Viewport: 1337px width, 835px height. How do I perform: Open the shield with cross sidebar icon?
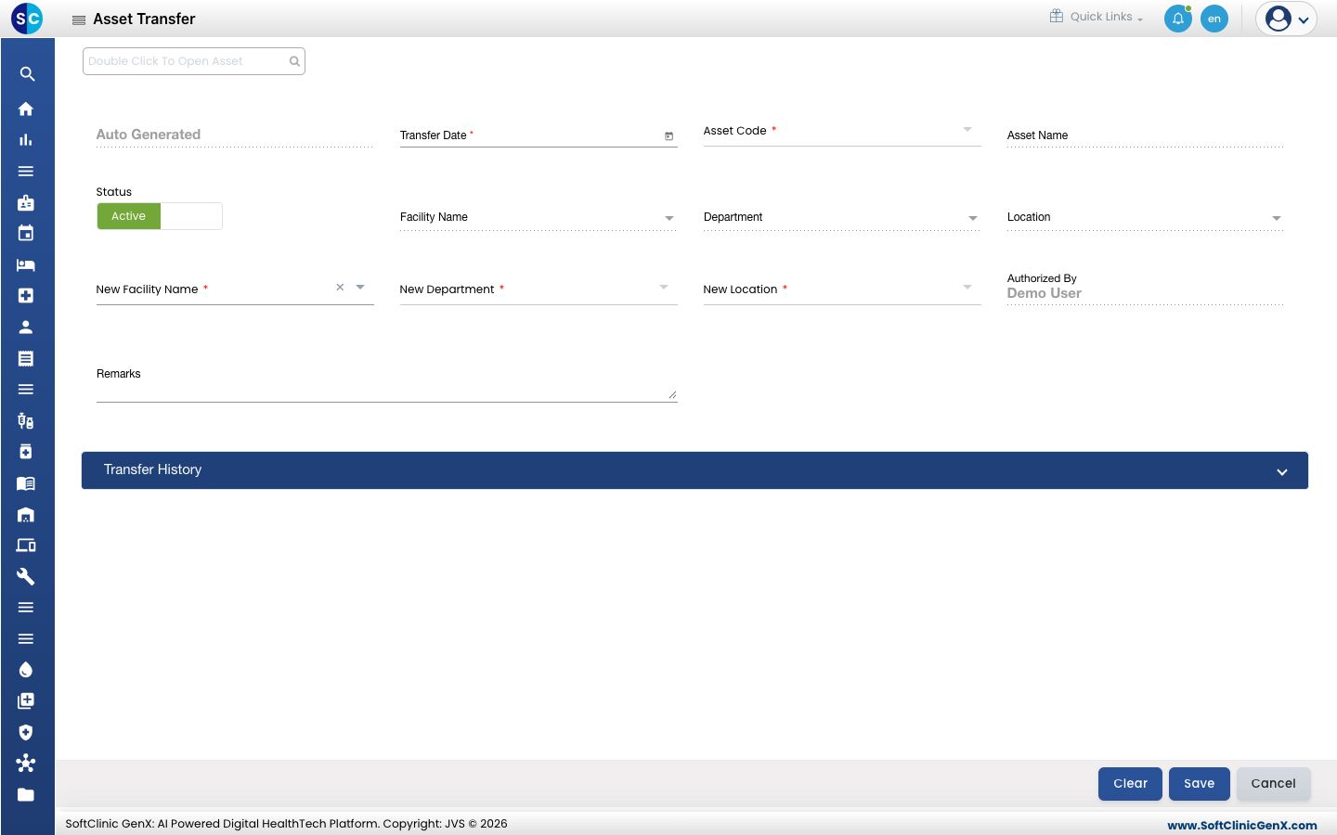tap(26, 732)
